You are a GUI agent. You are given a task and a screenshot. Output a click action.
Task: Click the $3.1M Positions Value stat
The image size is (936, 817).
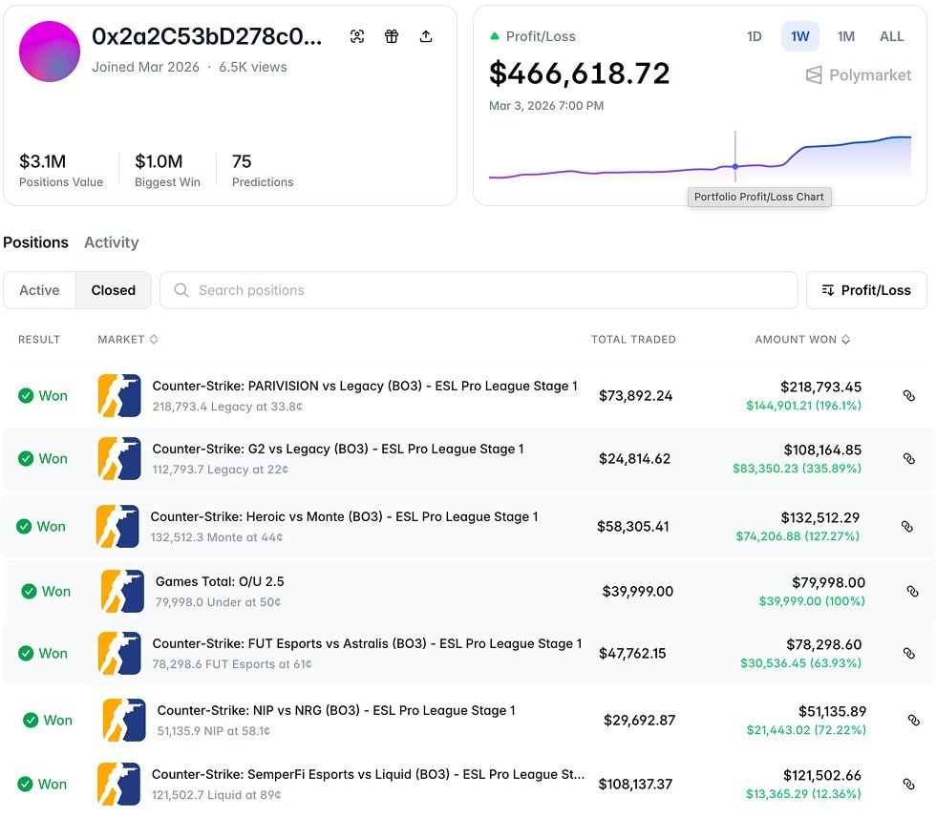(x=61, y=170)
